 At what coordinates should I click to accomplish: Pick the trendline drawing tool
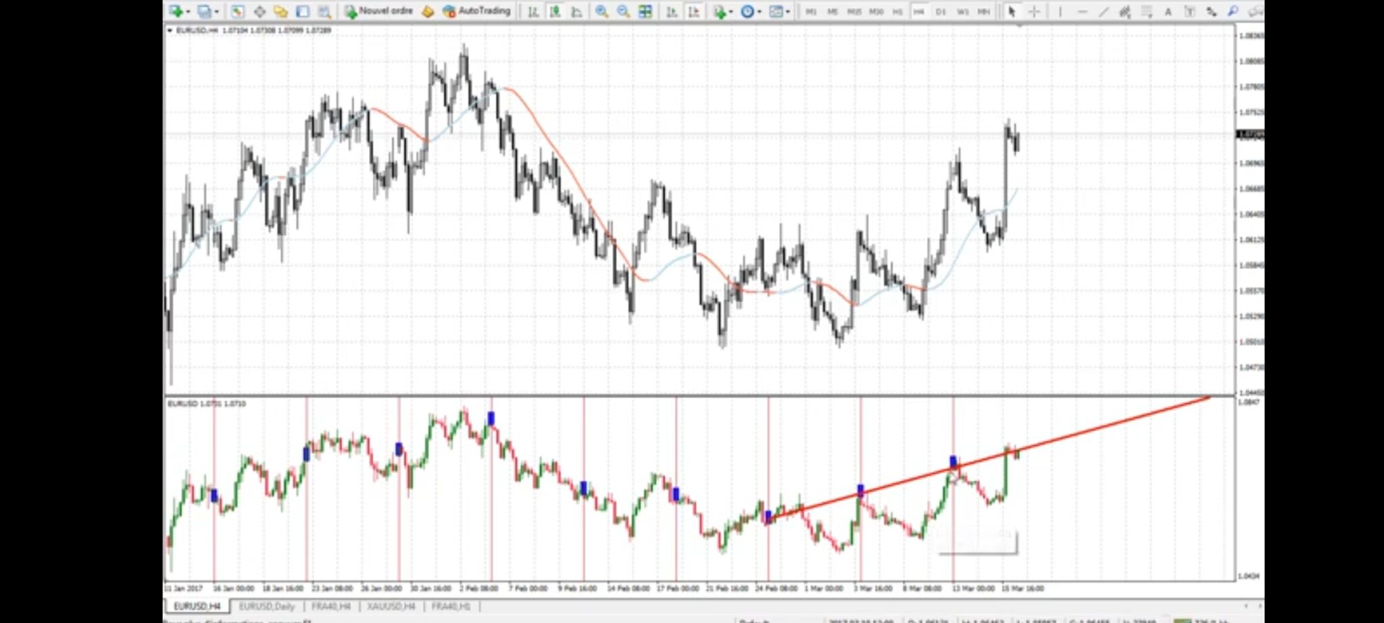pos(1104,11)
